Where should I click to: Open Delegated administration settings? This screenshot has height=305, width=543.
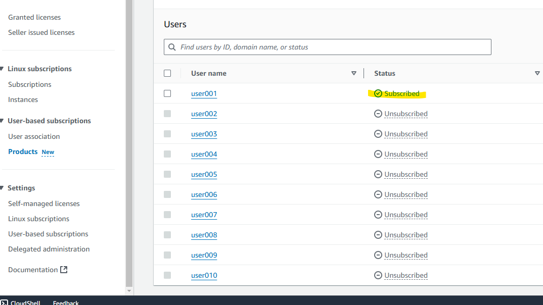click(x=49, y=249)
